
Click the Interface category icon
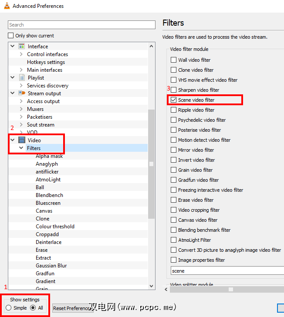[x=22, y=46]
